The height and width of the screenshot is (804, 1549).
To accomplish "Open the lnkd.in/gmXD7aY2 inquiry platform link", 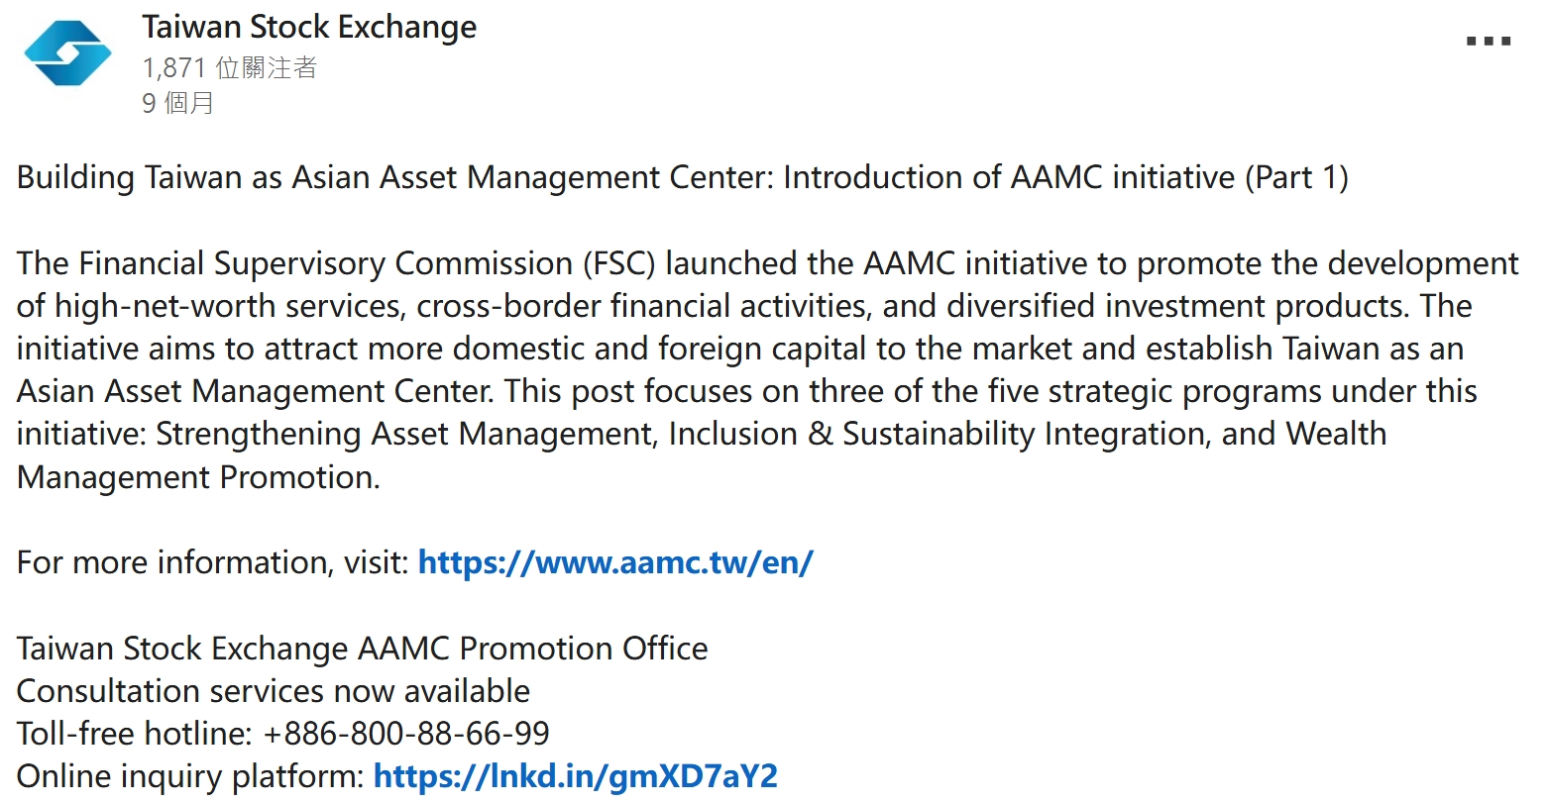I will pyautogui.click(x=576, y=776).
